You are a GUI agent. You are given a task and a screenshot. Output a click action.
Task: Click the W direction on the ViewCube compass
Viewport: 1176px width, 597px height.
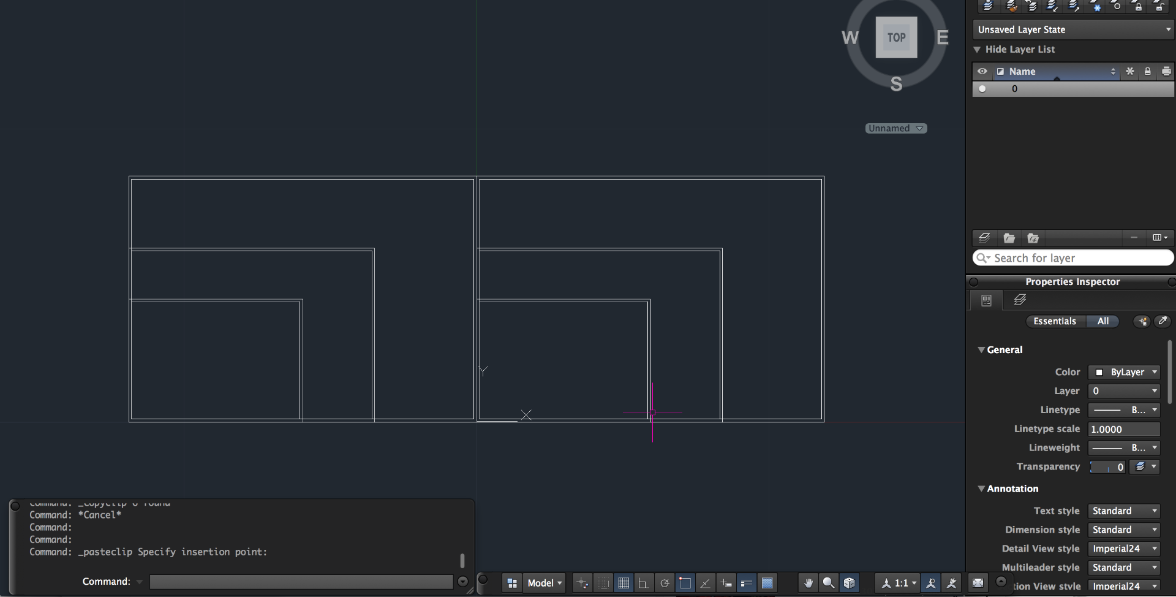click(x=850, y=38)
